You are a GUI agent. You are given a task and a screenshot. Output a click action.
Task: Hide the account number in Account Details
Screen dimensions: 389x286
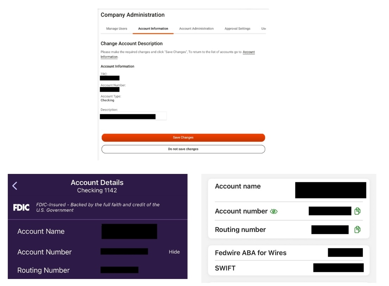coord(174,252)
